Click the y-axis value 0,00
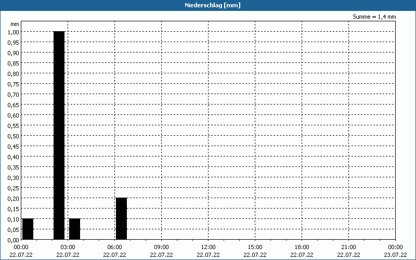 [14, 240]
